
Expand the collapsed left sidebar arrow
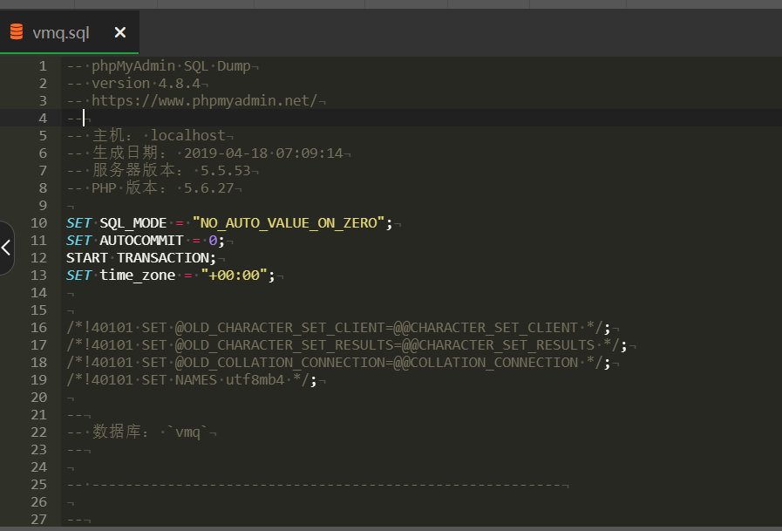6,248
